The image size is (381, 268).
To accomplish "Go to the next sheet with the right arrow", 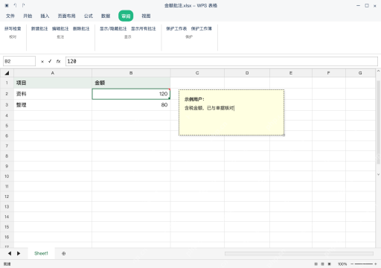I will [x=19, y=253].
